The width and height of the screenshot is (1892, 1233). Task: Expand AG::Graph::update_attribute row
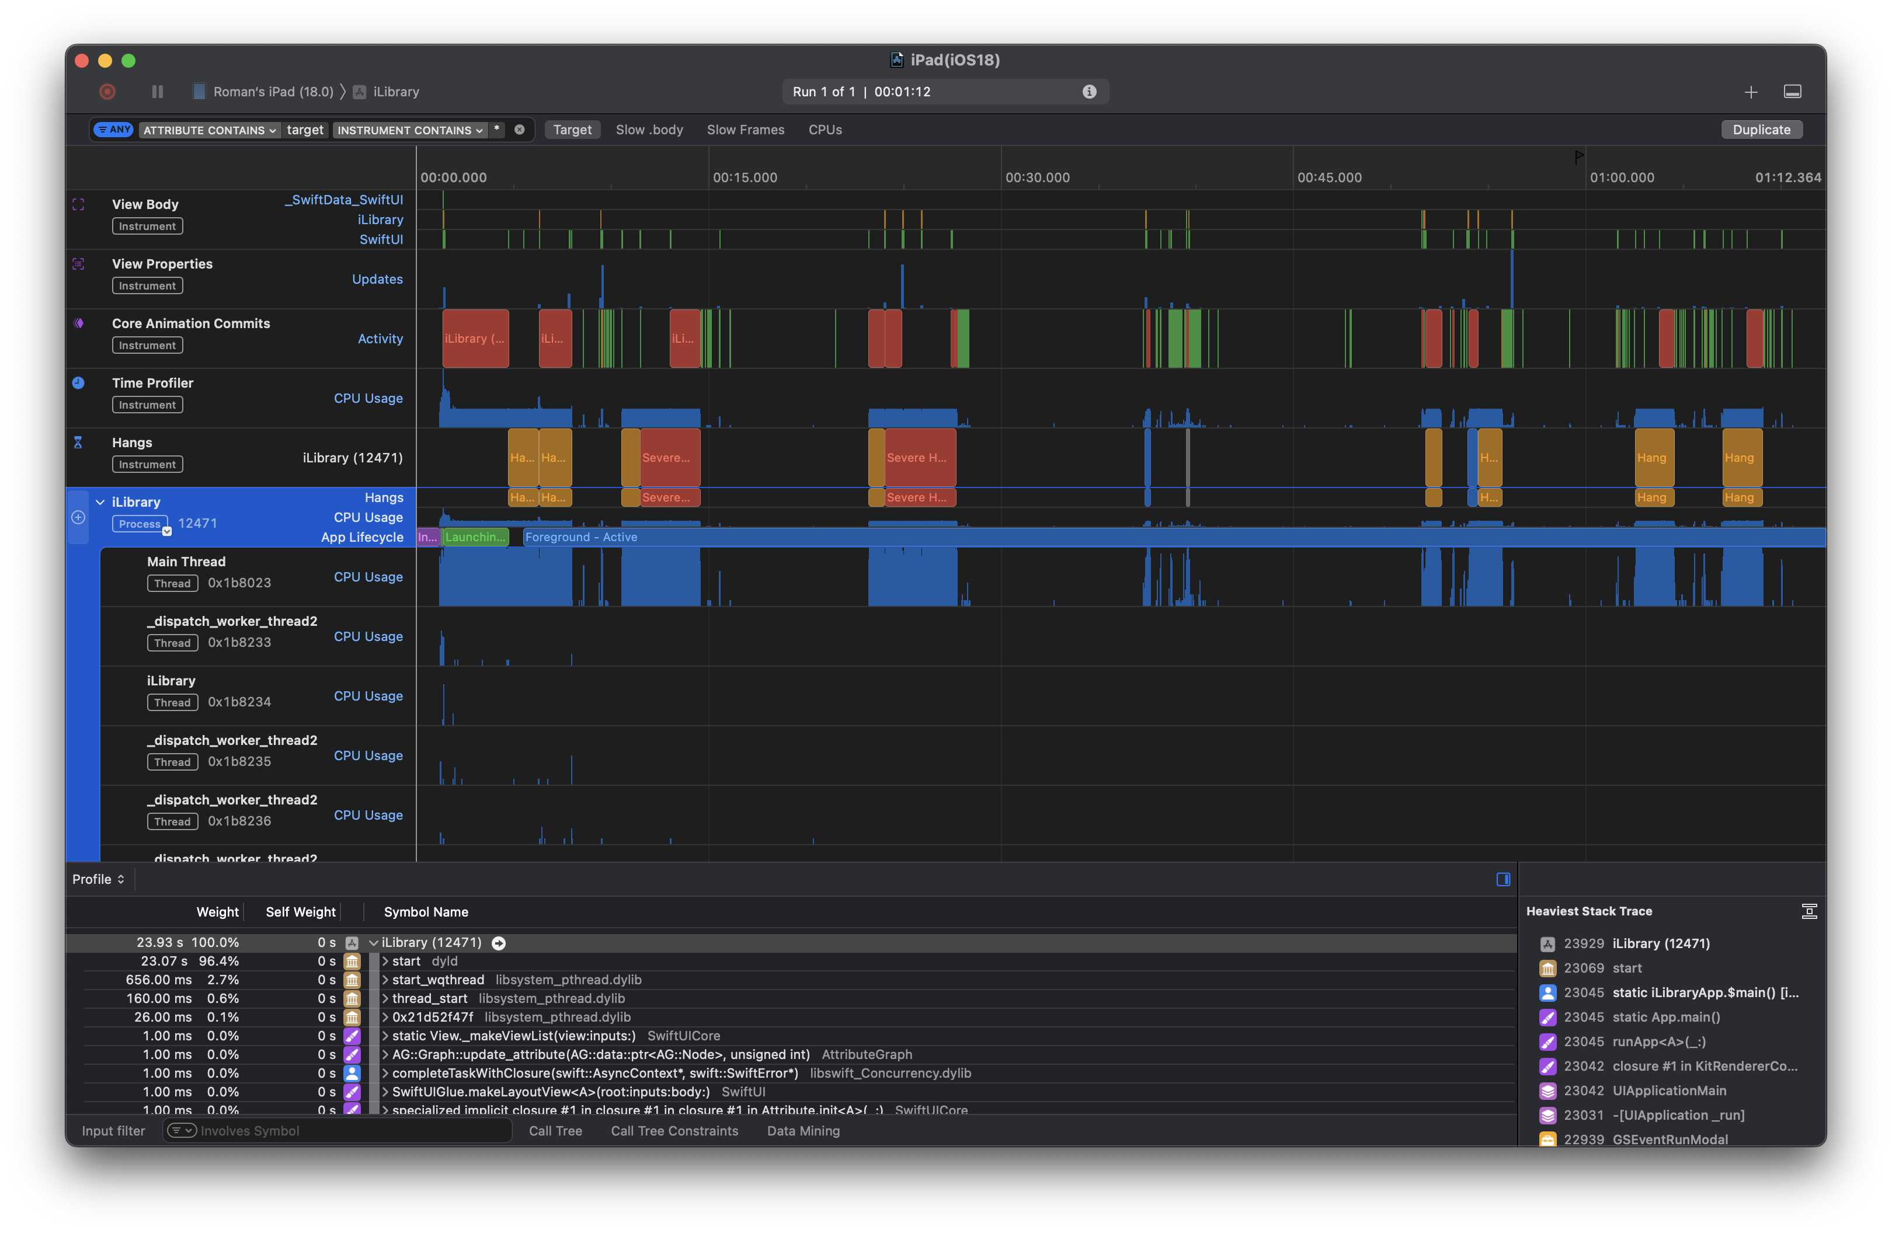click(x=385, y=1055)
